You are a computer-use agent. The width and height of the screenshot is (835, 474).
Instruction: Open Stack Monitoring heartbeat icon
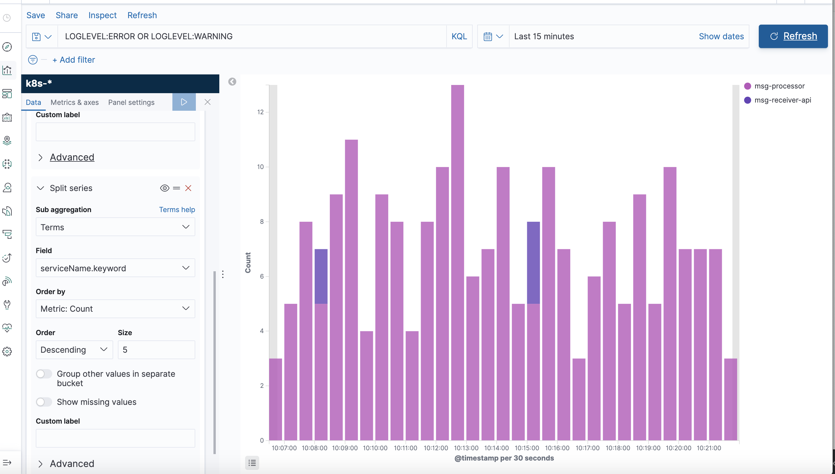7,328
